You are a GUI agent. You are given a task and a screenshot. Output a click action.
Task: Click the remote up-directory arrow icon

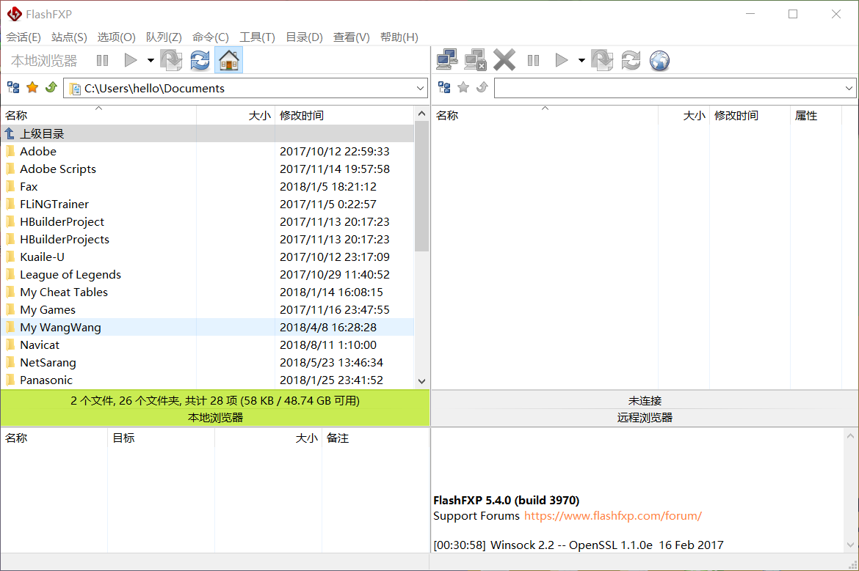[x=482, y=87]
